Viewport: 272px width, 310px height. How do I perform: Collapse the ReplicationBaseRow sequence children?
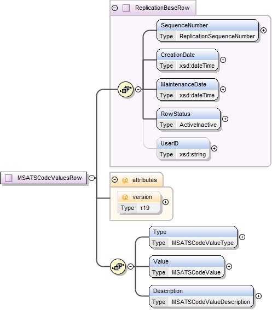pos(138,89)
